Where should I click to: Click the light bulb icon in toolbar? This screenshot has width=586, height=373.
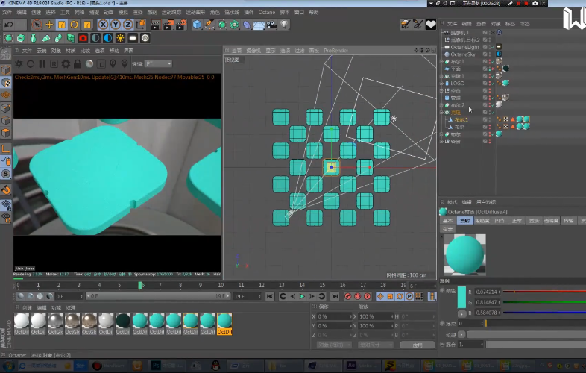(x=283, y=25)
